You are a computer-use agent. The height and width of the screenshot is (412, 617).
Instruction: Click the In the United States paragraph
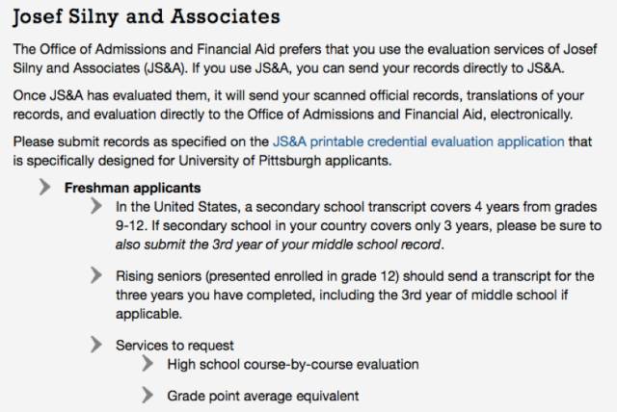pos(359,226)
